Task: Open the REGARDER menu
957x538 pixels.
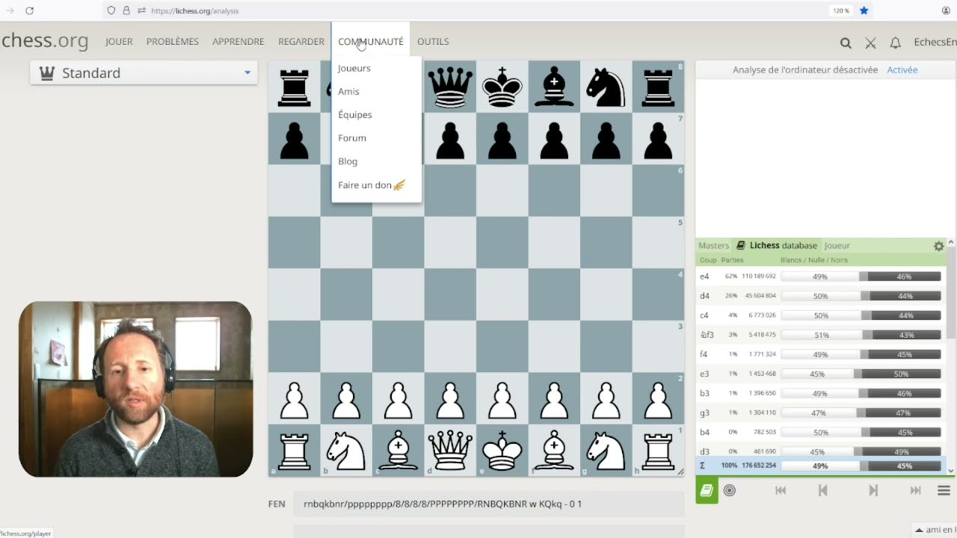Action: pos(301,42)
